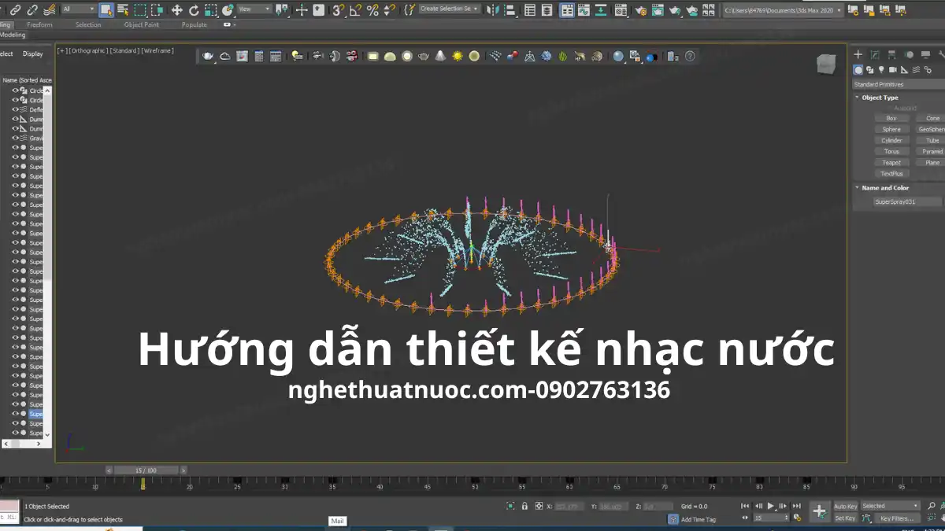This screenshot has width=945, height=531.
Task: Click the TextPlus button
Action: [891, 174]
